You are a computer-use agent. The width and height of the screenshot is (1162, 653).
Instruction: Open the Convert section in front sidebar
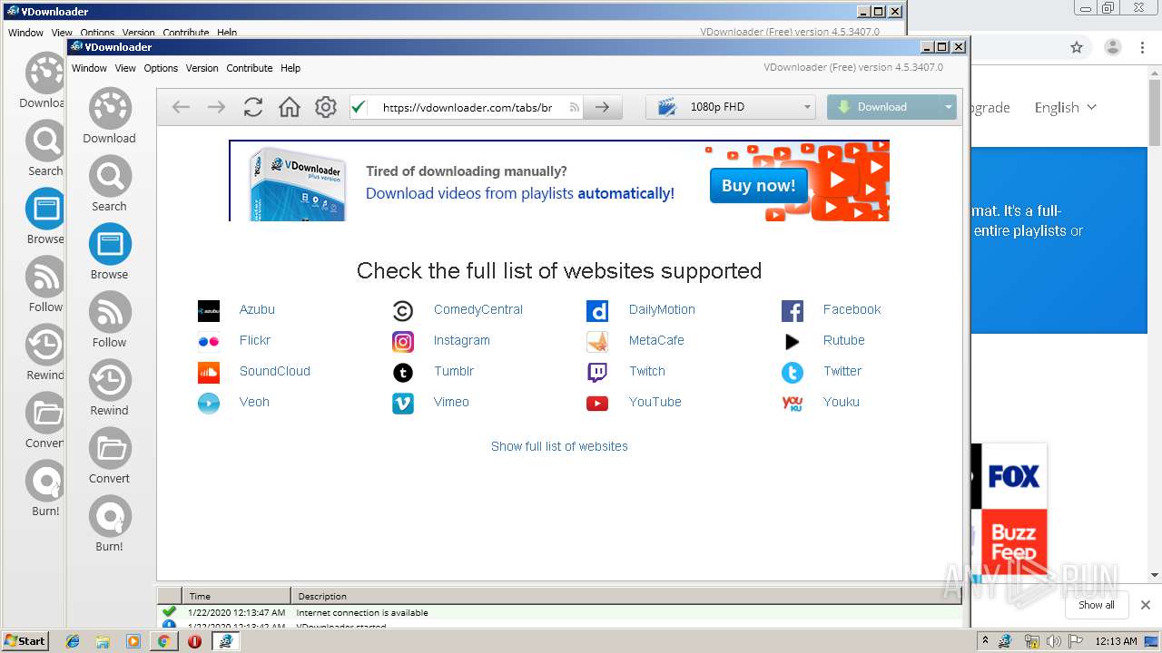coord(110,456)
